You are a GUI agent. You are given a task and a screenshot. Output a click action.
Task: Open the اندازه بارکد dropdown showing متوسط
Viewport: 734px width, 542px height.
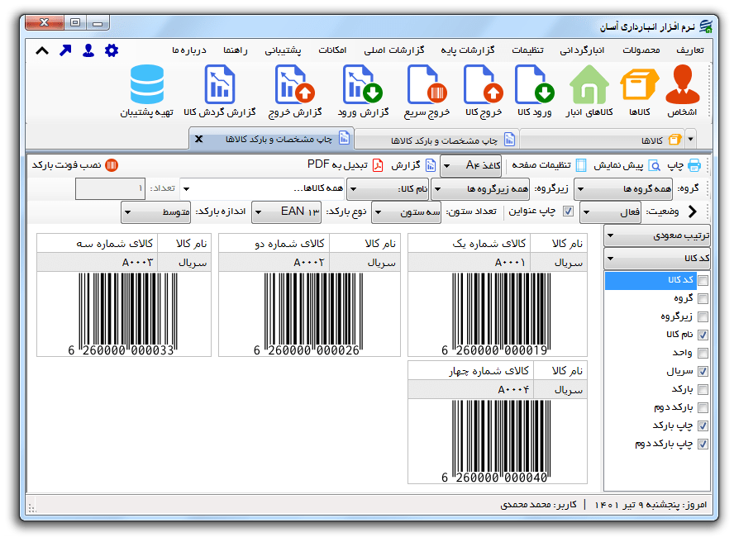pos(156,212)
